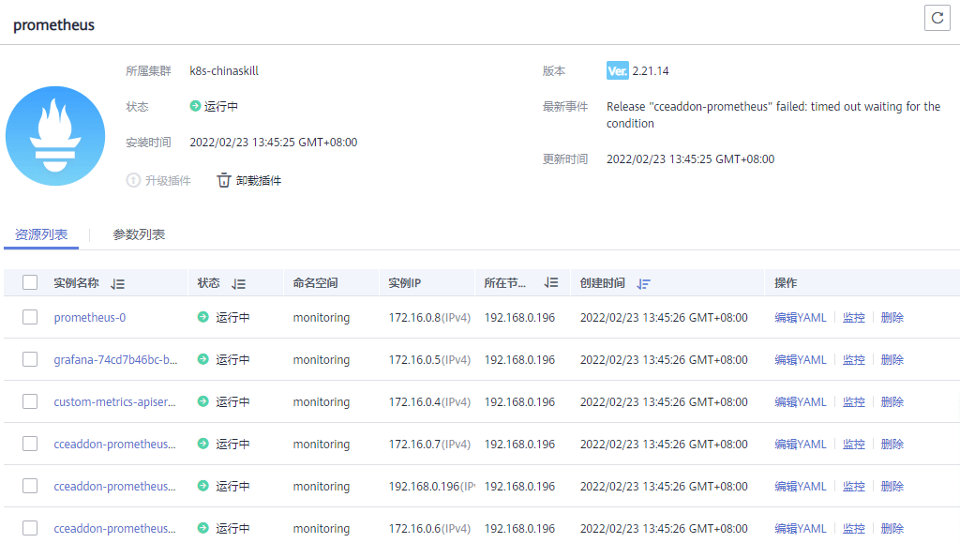Image resolution: width=960 pixels, height=543 pixels.
Task: Edit YAML for the grafana instance
Action: [x=801, y=360]
